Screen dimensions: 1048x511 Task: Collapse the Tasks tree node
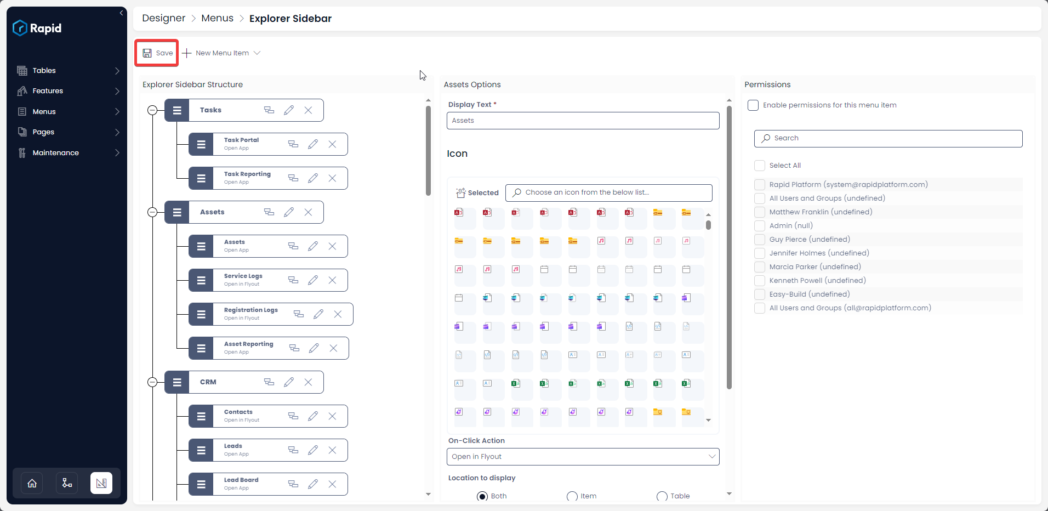tap(152, 110)
